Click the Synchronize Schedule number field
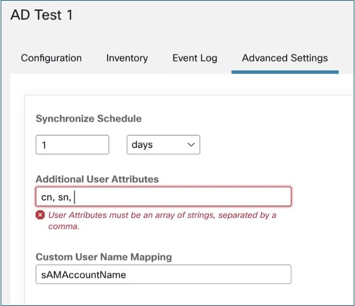The image size is (355, 306). [72, 145]
